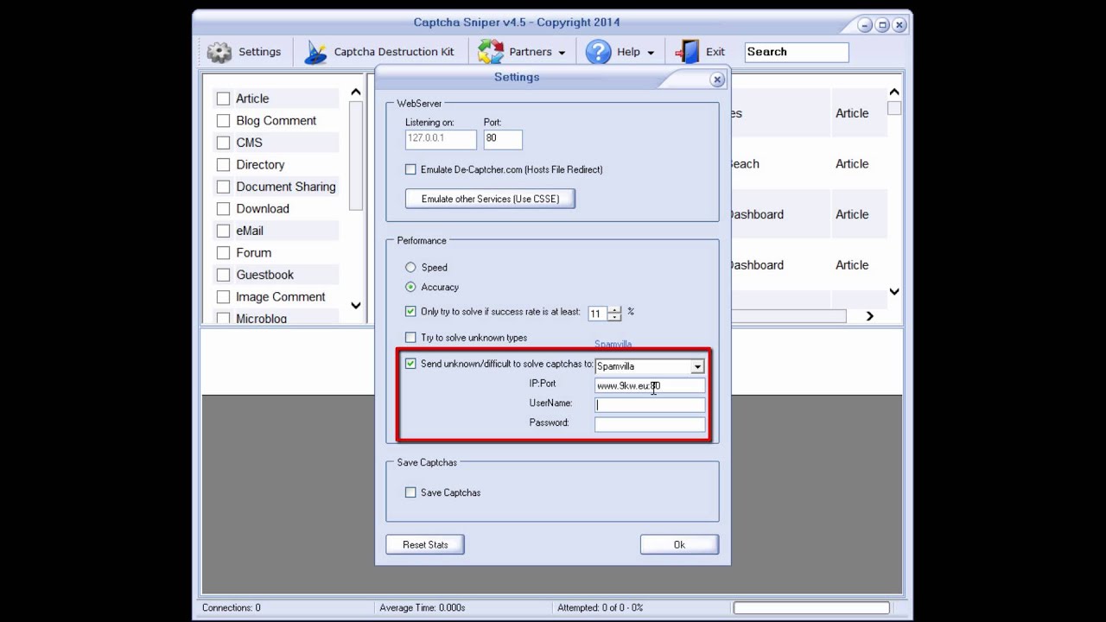The width and height of the screenshot is (1106, 622).
Task: Check the Document Sharing checkbox
Action: 223,187
